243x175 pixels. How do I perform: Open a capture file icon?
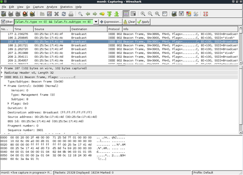click(42, 14)
